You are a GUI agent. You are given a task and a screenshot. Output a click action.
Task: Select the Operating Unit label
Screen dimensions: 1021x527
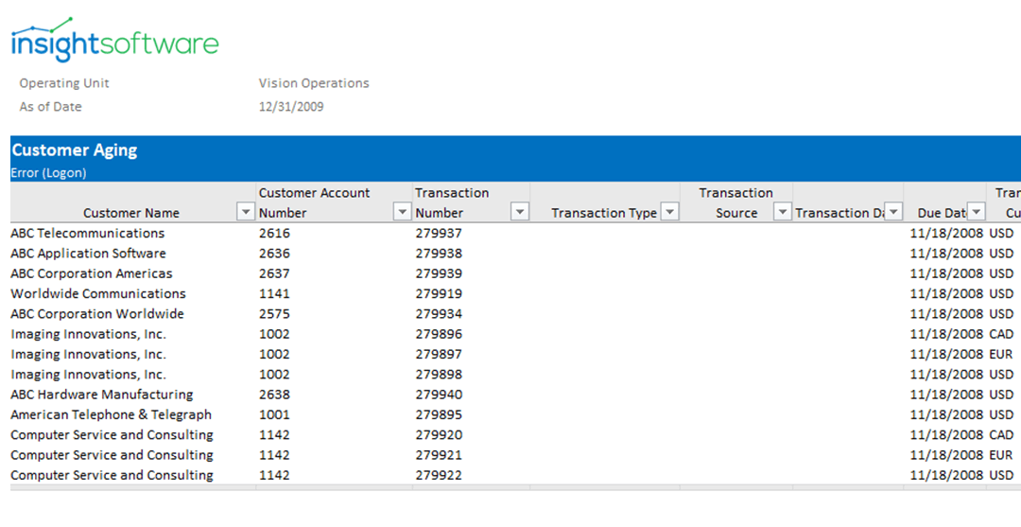click(64, 83)
